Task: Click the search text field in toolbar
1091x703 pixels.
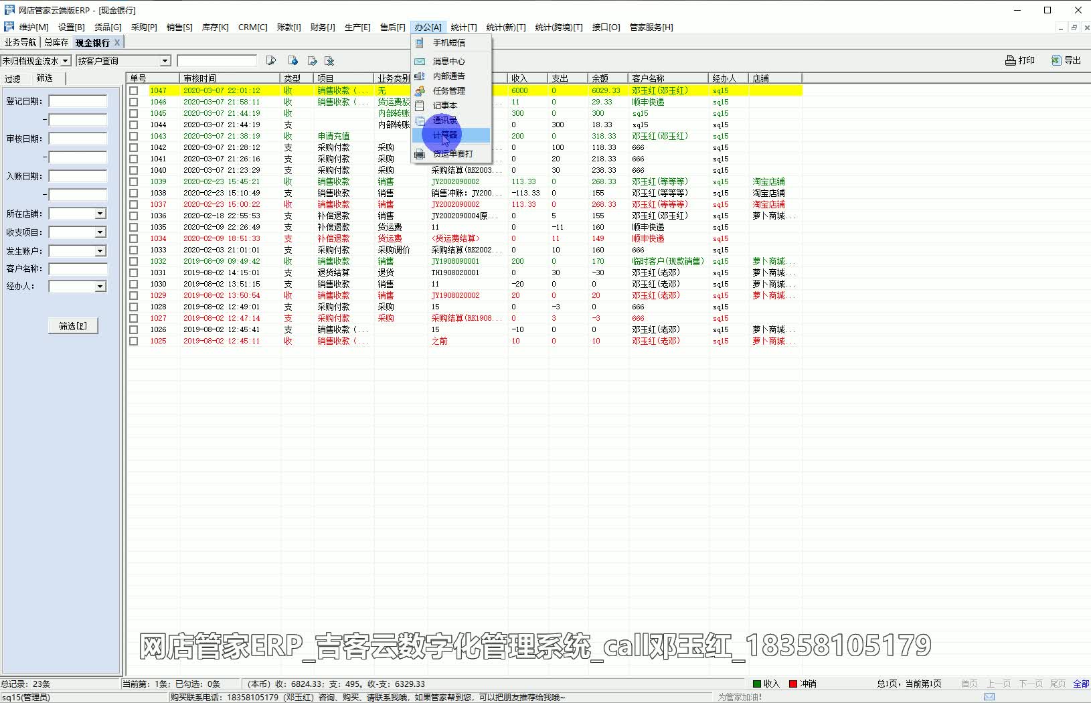Action: [x=217, y=61]
